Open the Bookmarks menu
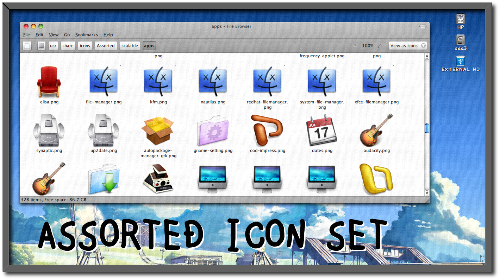Image resolution: width=500 pixels, height=280 pixels. (87, 34)
